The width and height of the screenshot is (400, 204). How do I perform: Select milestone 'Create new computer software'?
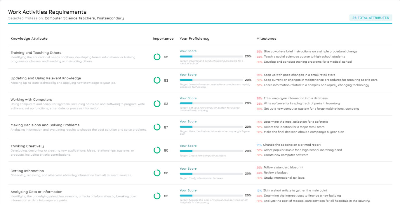[x=286, y=155]
